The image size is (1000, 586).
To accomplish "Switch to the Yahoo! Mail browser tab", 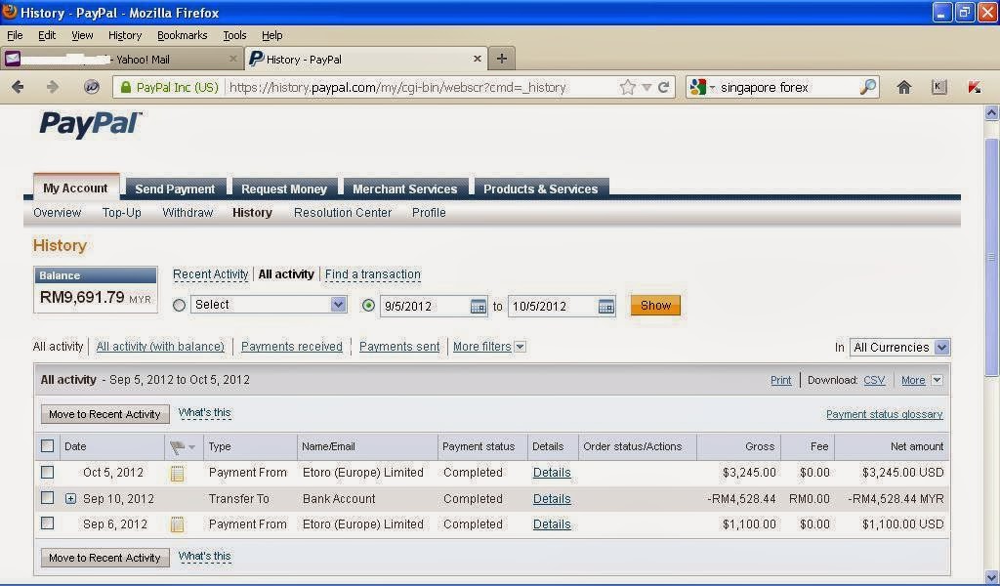I will [x=121, y=59].
